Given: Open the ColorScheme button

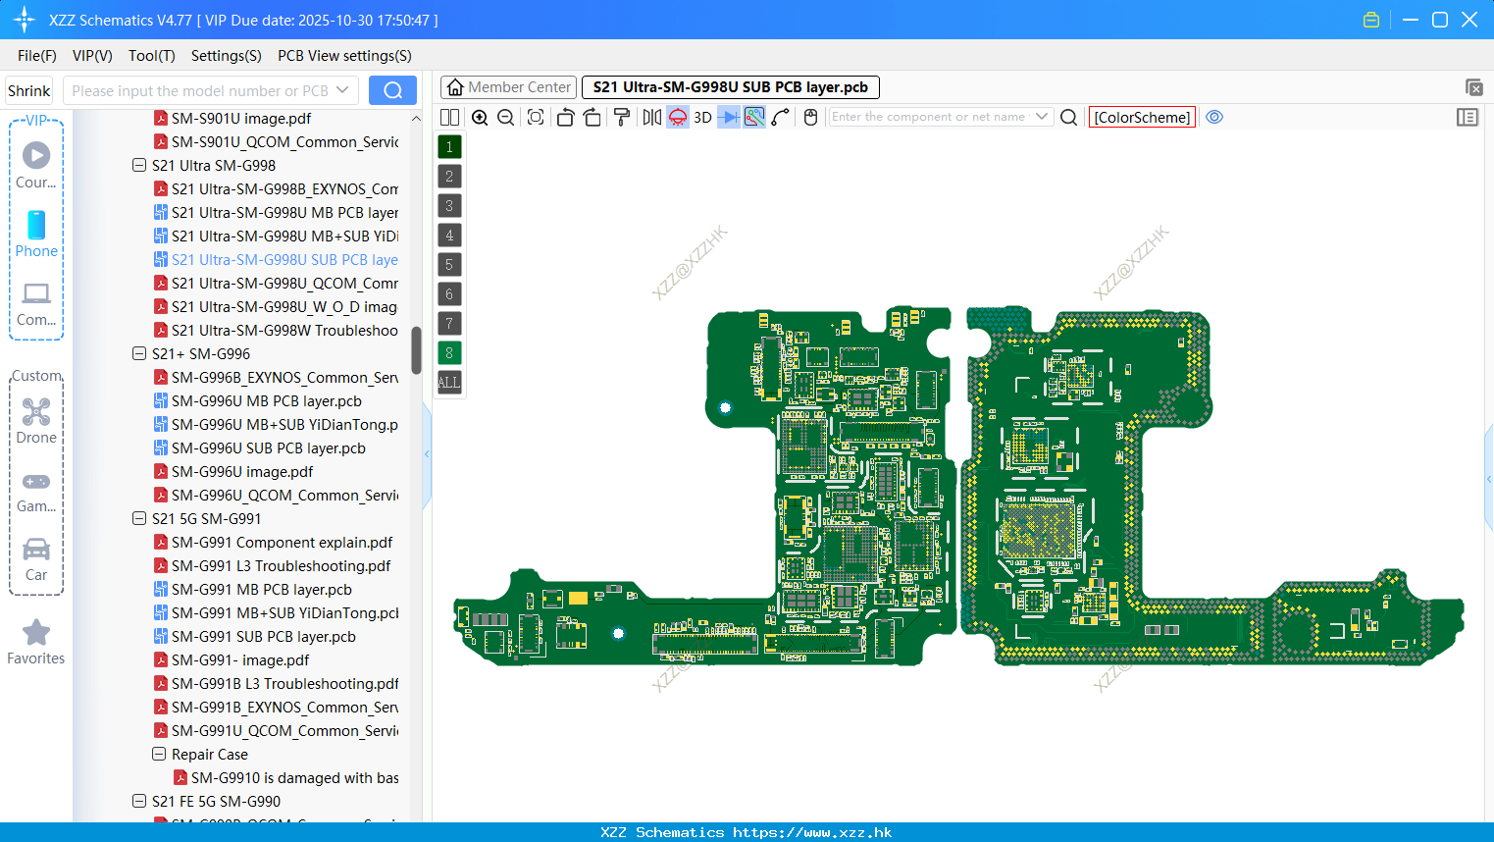Looking at the screenshot, I should coord(1142,117).
